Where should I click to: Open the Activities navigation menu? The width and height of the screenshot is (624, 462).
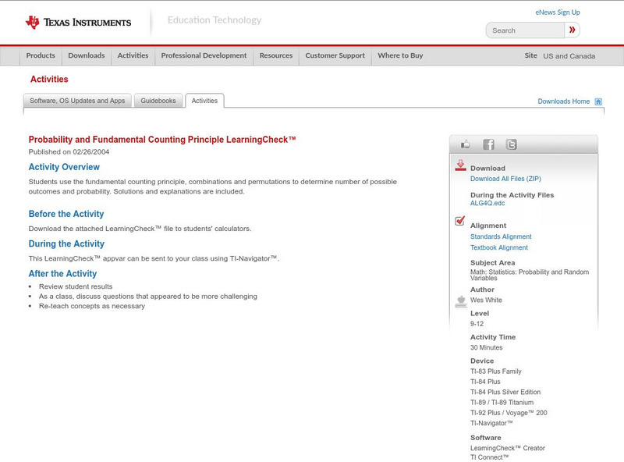point(133,55)
